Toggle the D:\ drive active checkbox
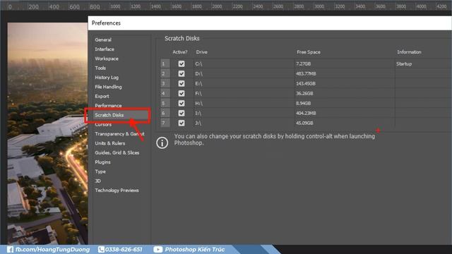 (x=182, y=73)
